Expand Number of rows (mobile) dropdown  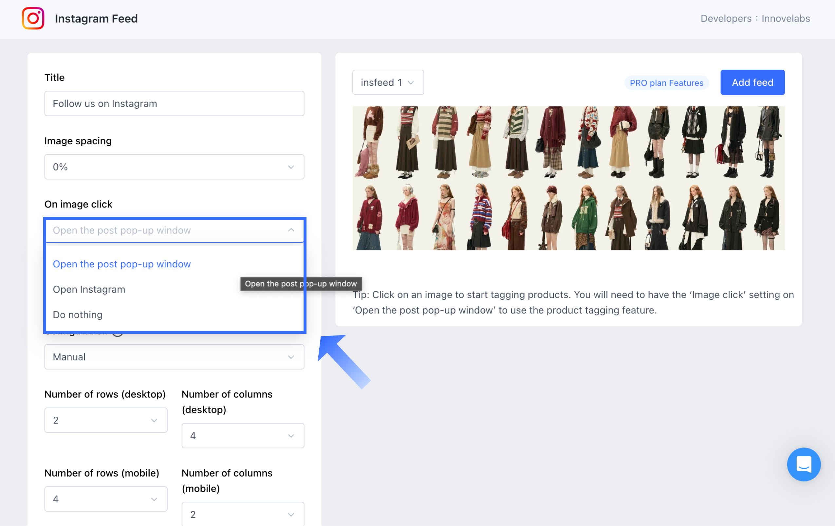[x=106, y=499]
